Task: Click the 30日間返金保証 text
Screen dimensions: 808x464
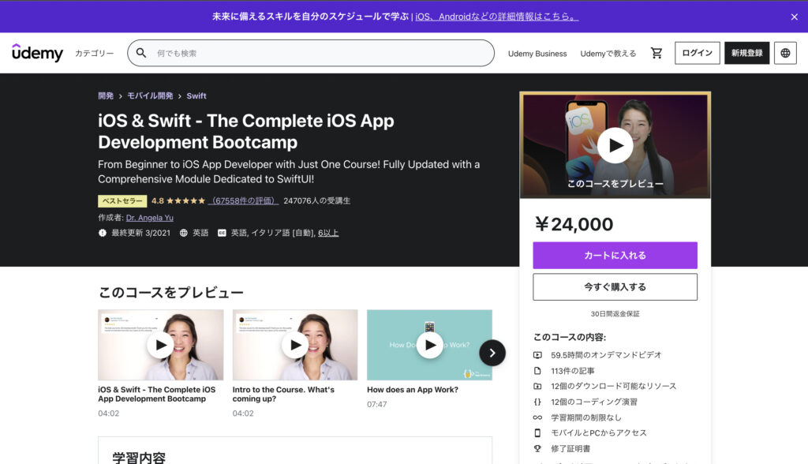Action: pos(615,314)
